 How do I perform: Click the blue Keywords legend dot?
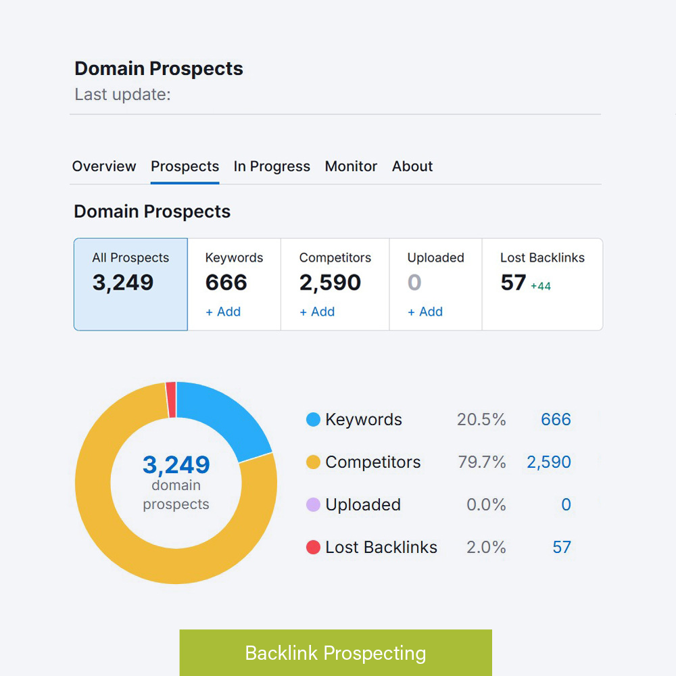[313, 420]
